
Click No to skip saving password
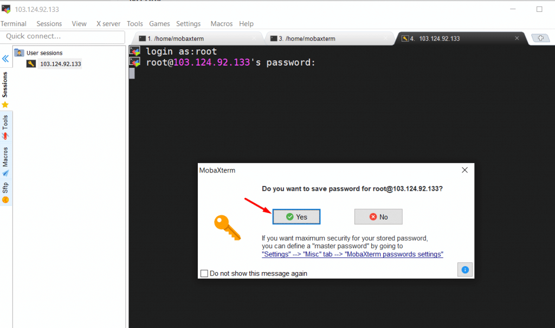tap(378, 217)
